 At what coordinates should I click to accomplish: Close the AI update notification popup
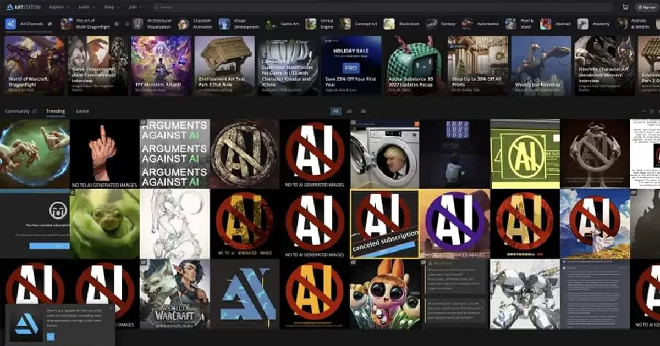pyautogui.click(x=111, y=308)
